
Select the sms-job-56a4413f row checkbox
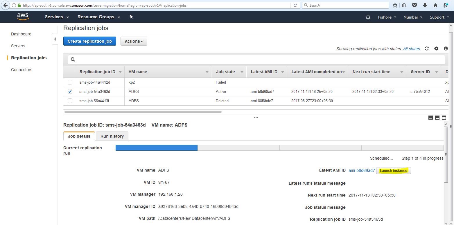(x=70, y=101)
